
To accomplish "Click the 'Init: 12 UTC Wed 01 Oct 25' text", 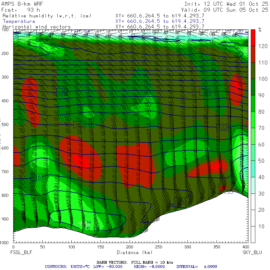I will click(226, 4).
